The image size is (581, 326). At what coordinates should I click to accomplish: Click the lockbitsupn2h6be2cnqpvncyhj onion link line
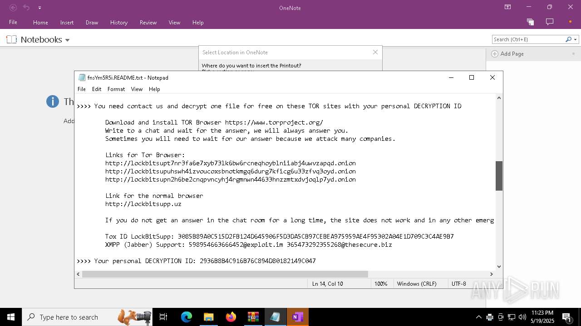coord(231,179)
